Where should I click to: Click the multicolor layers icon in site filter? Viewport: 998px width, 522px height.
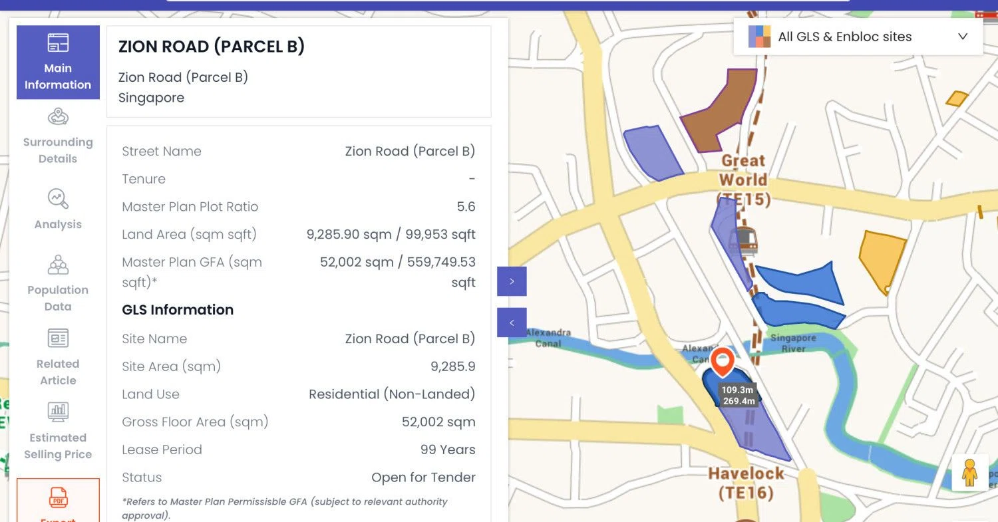759,37
